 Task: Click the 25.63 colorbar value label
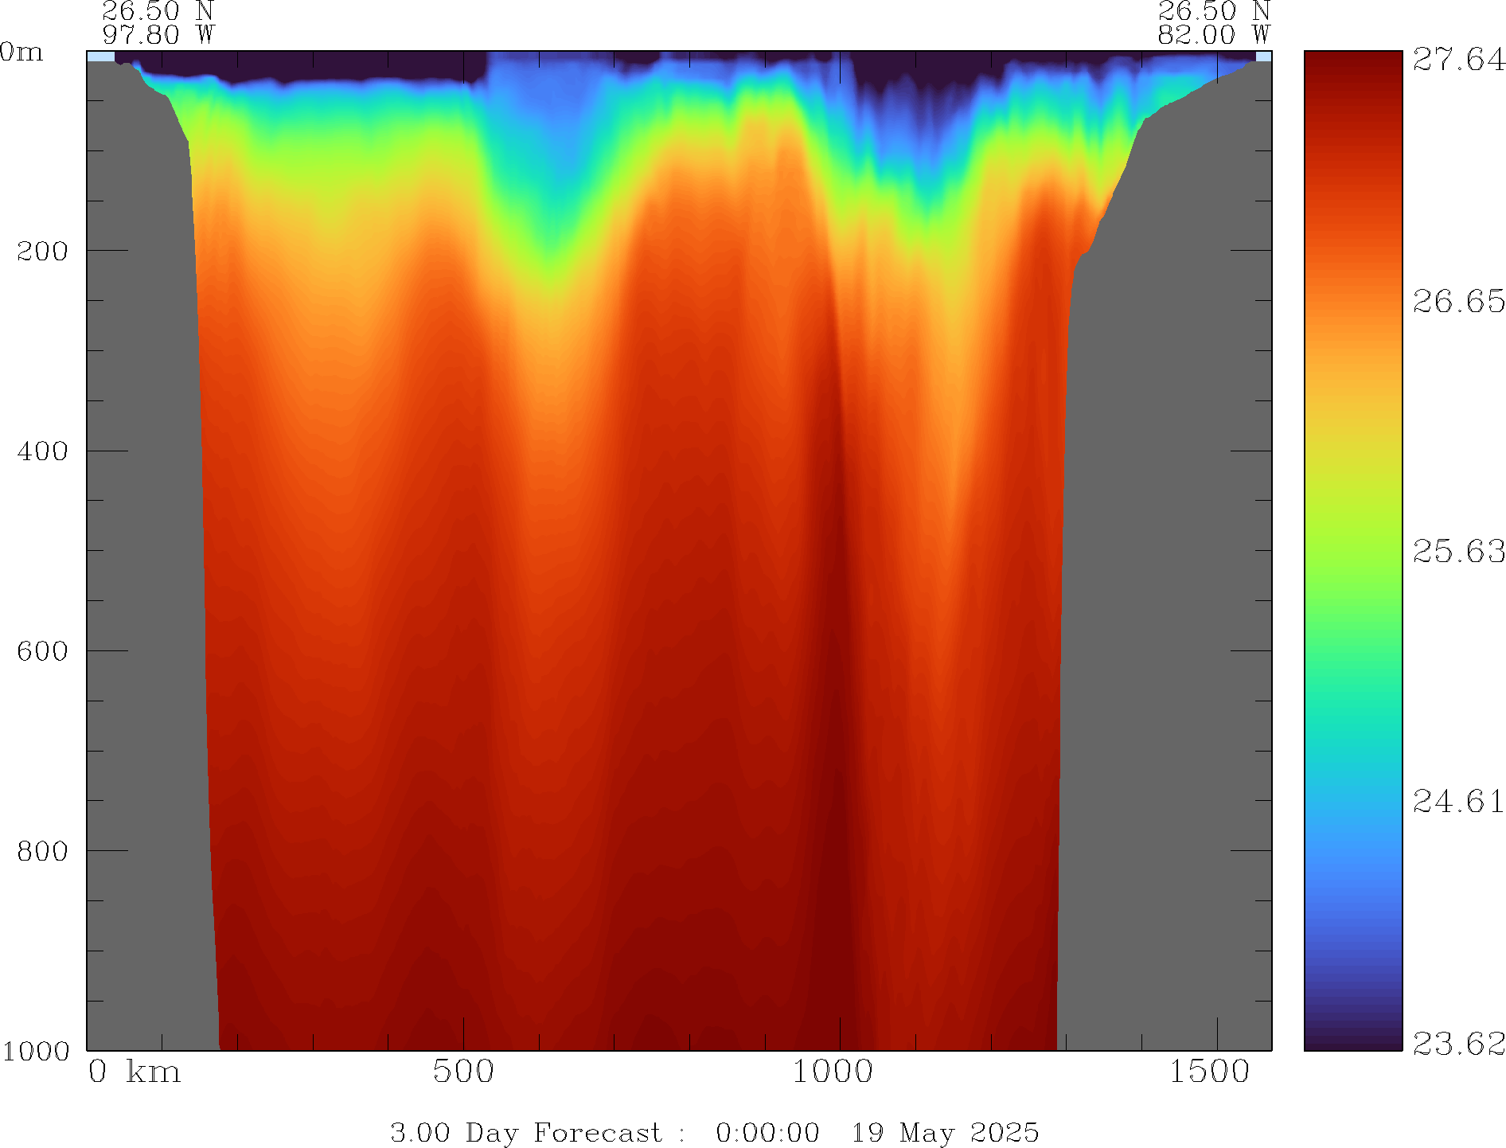coord(1458,551)
